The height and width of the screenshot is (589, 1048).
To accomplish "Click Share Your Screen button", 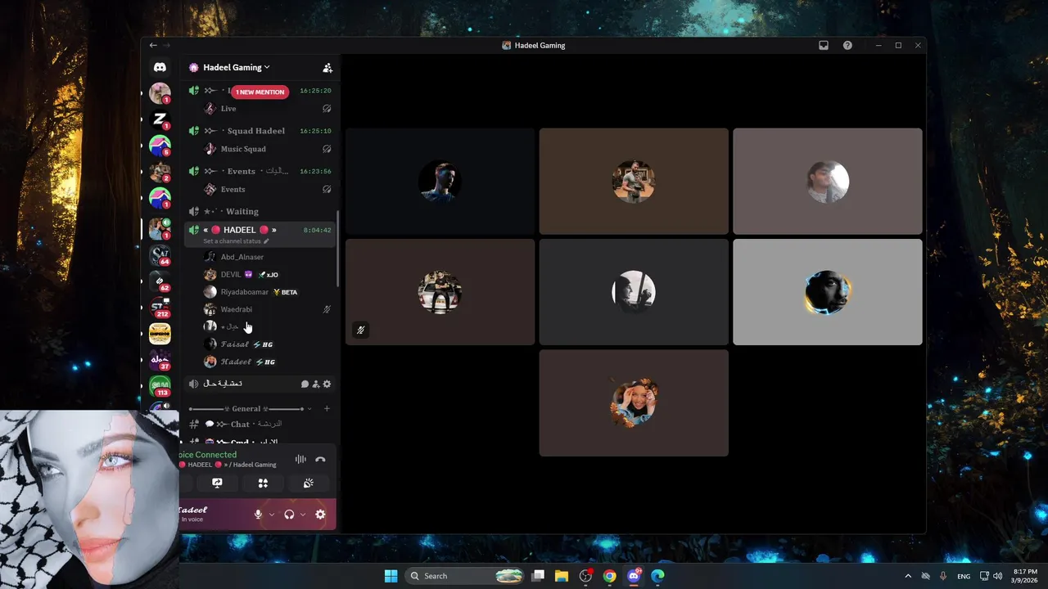I will point(217,483).
